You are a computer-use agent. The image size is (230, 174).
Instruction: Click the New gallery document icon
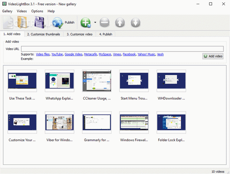(8, 23)
